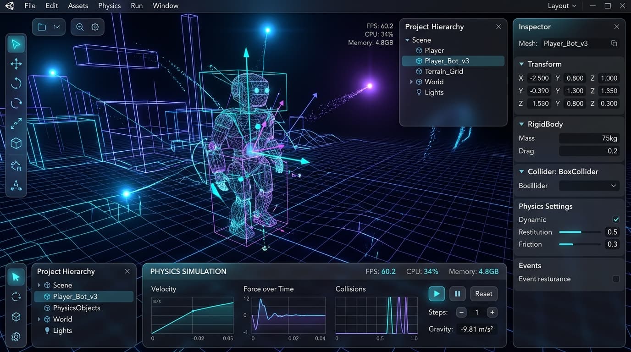
Task: Select the diagonal-arrows Scale tool
Action: (16, 123)
